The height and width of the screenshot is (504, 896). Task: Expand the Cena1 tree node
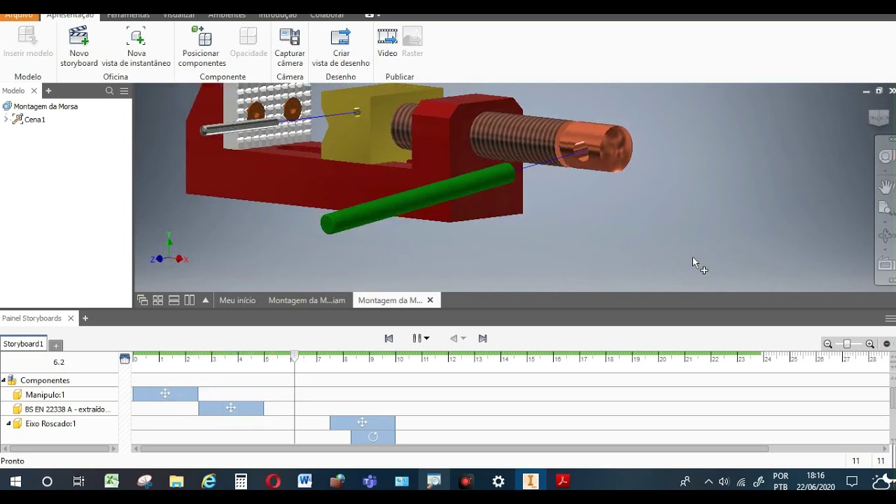click(x=6, y=120)
